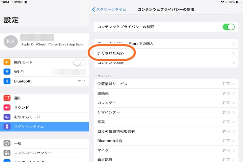
Task: Tap 許可 value for 連絡先
Action: 226,93
